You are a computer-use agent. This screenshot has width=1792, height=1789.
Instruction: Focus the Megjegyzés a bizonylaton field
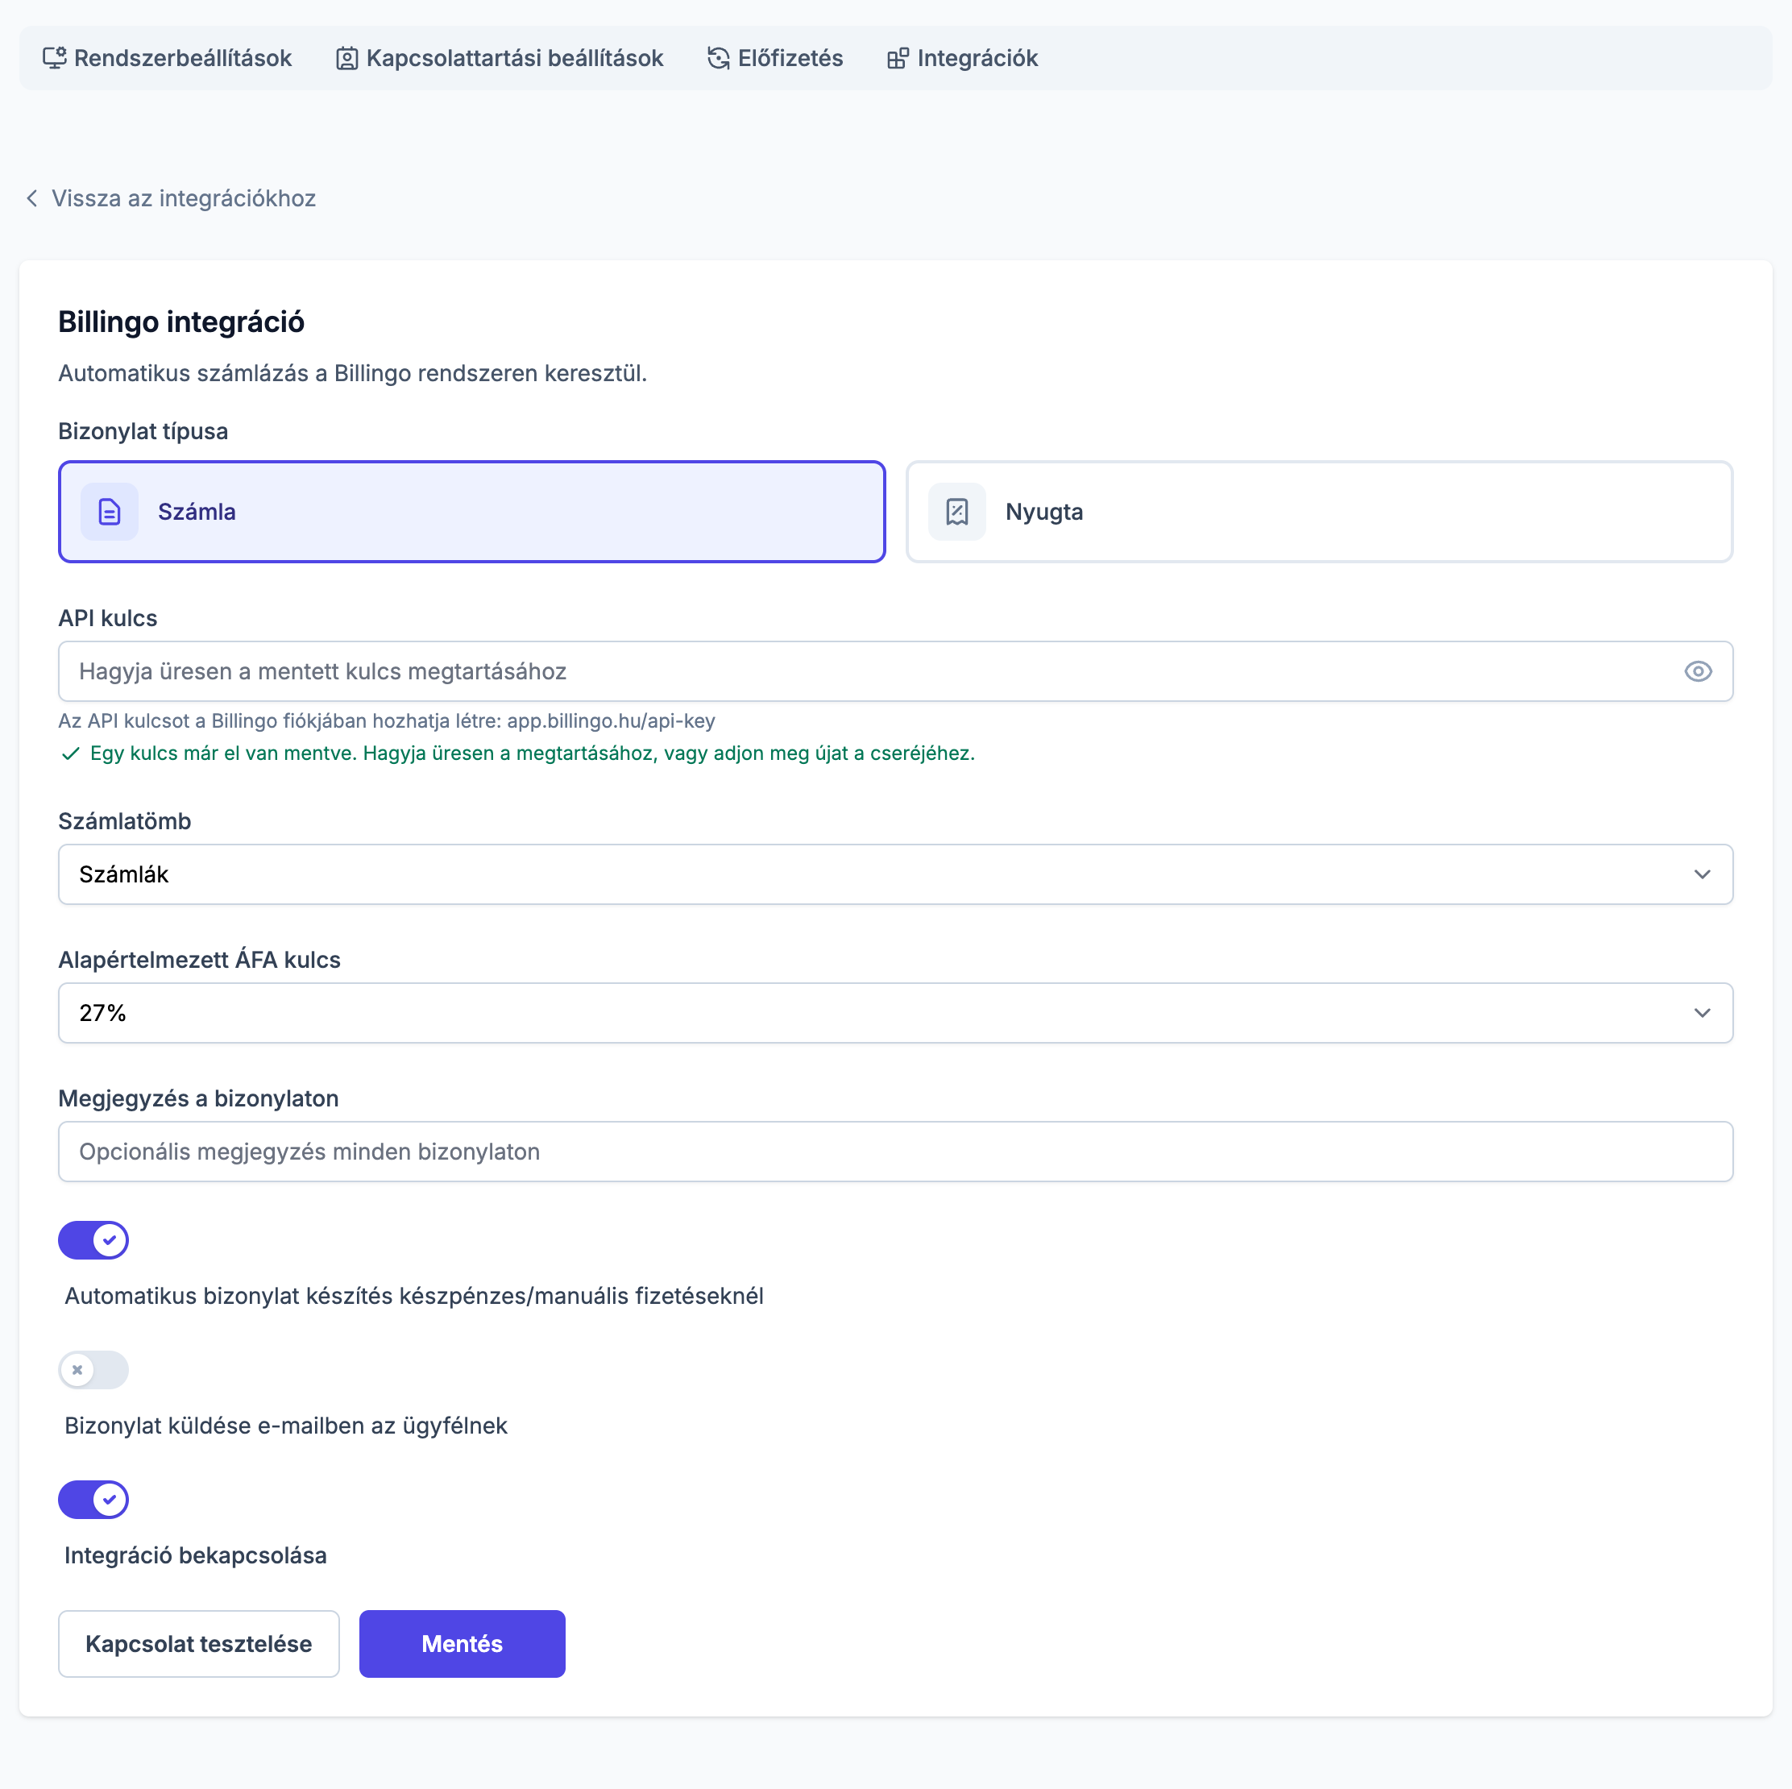click(x=896, y=1152)
